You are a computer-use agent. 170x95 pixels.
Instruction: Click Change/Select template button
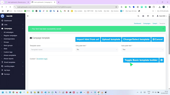136,39
